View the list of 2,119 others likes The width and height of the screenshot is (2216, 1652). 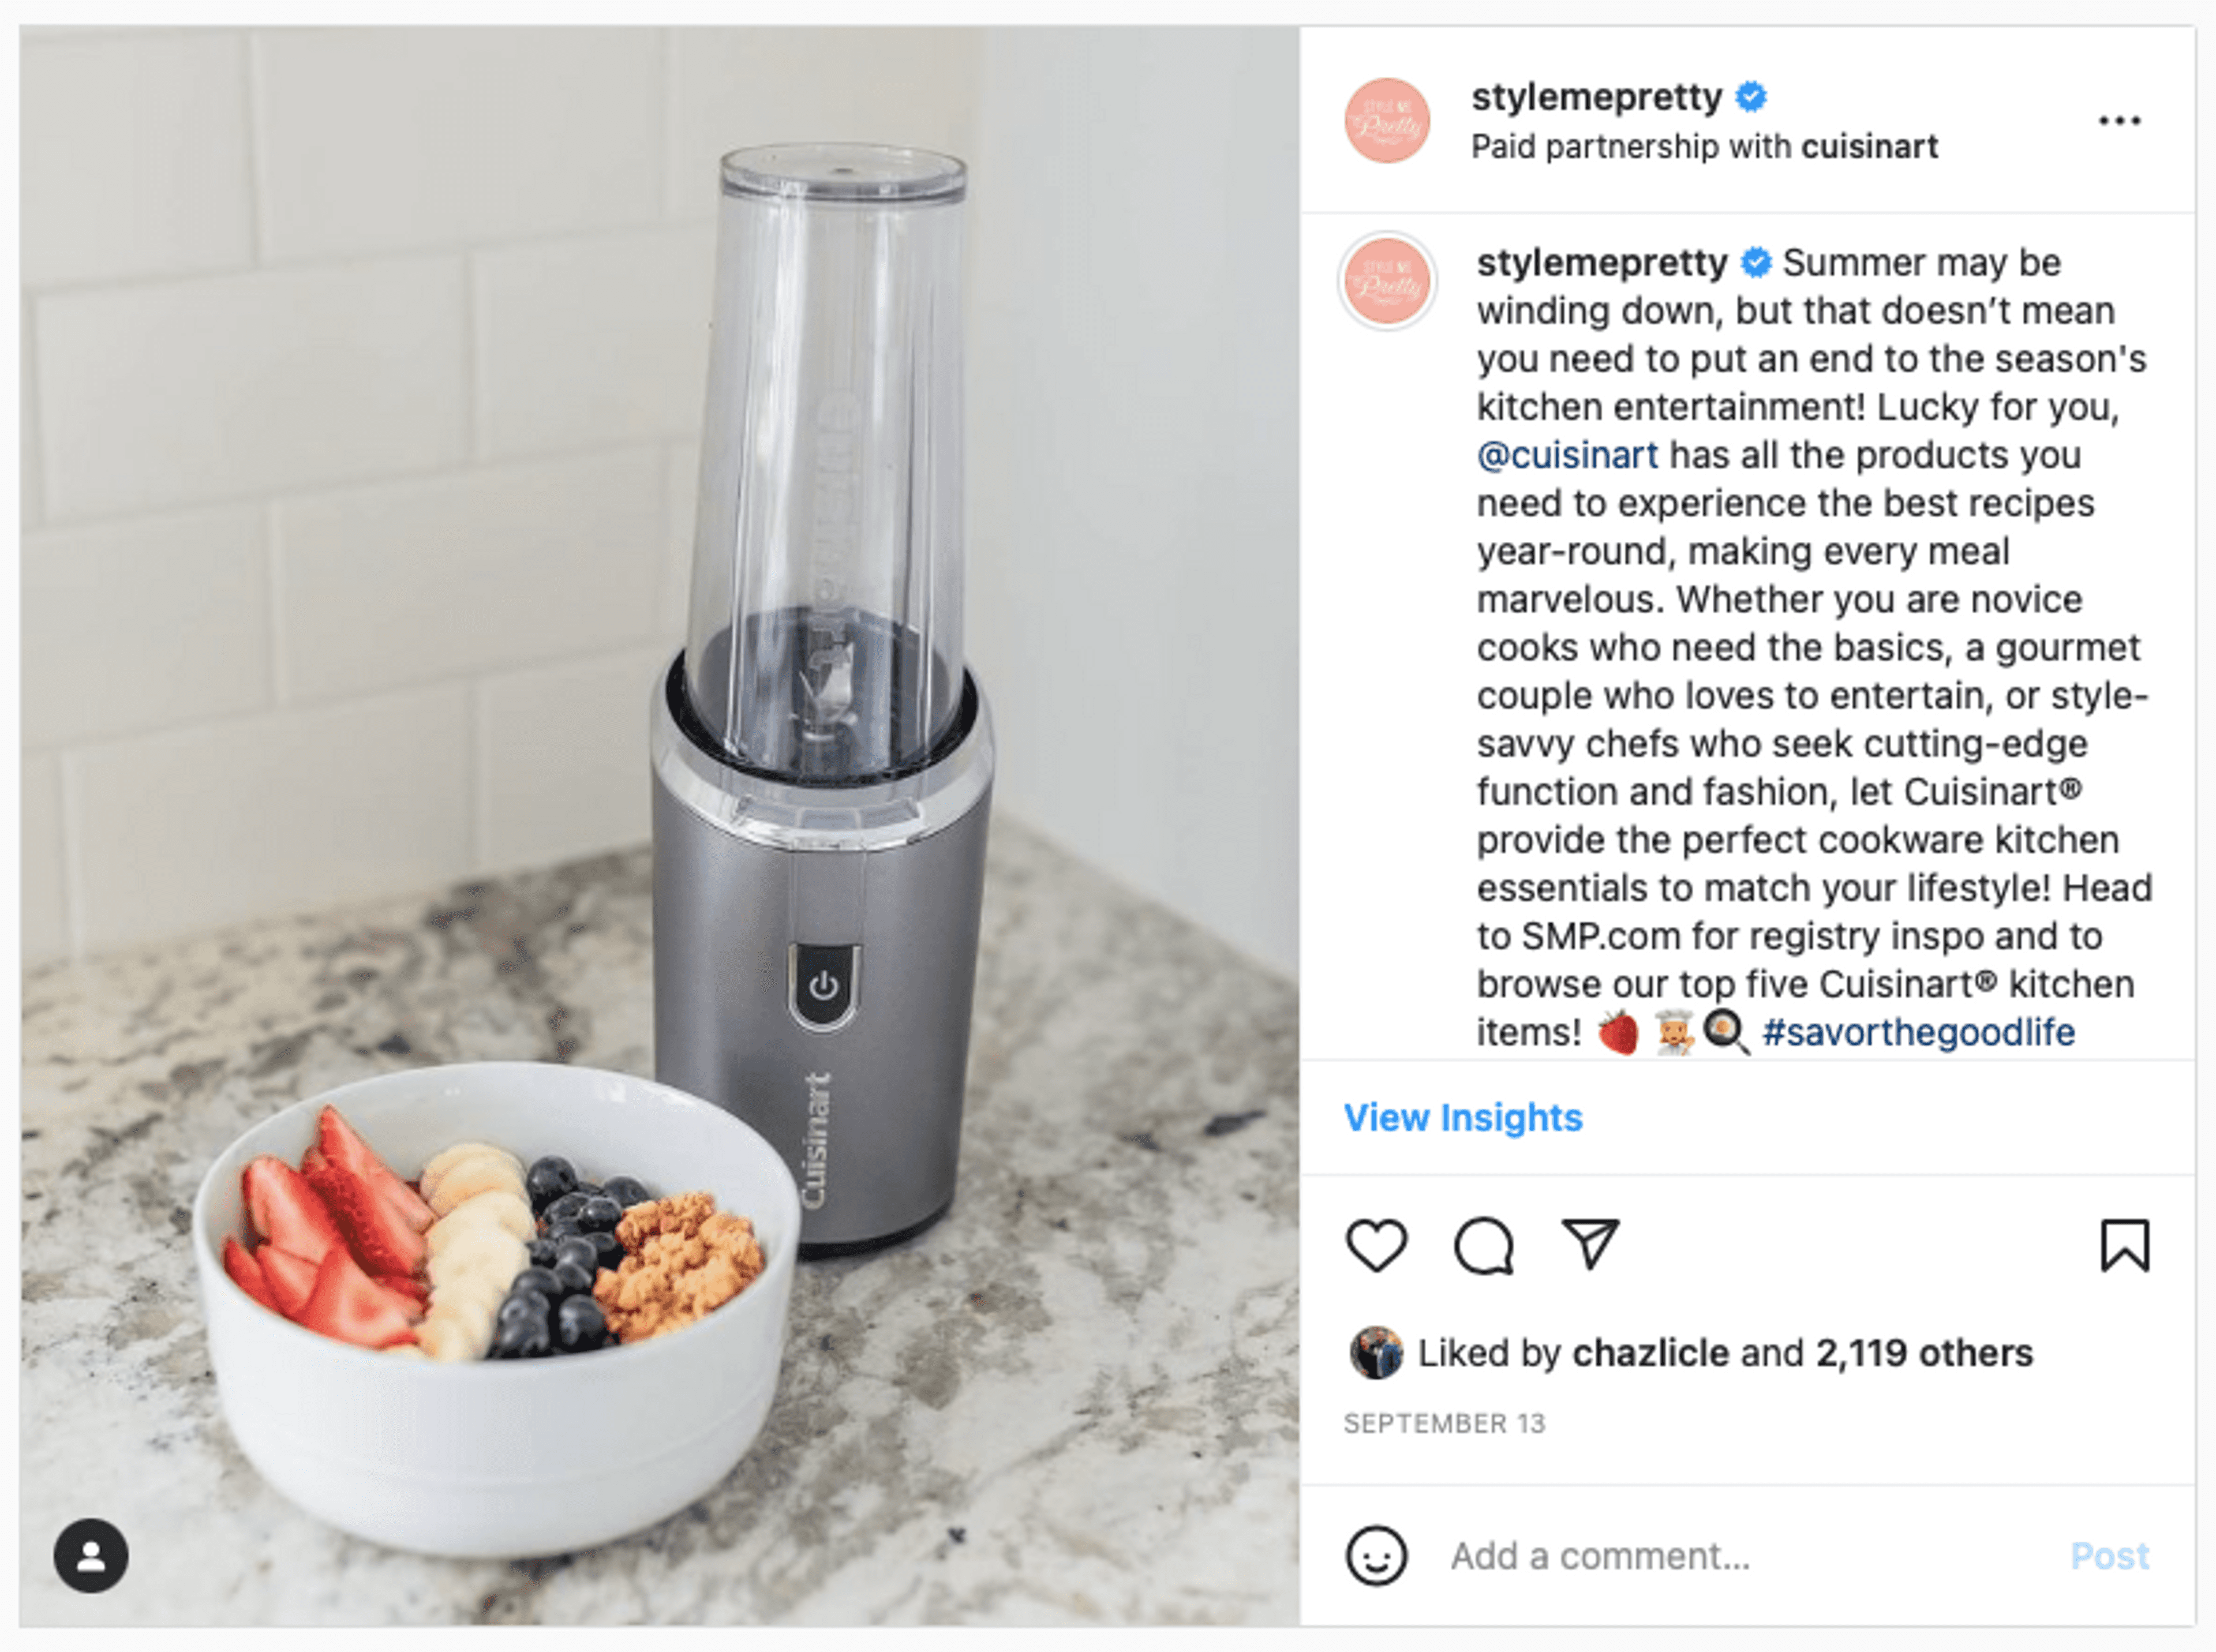coord(1924,1353)
